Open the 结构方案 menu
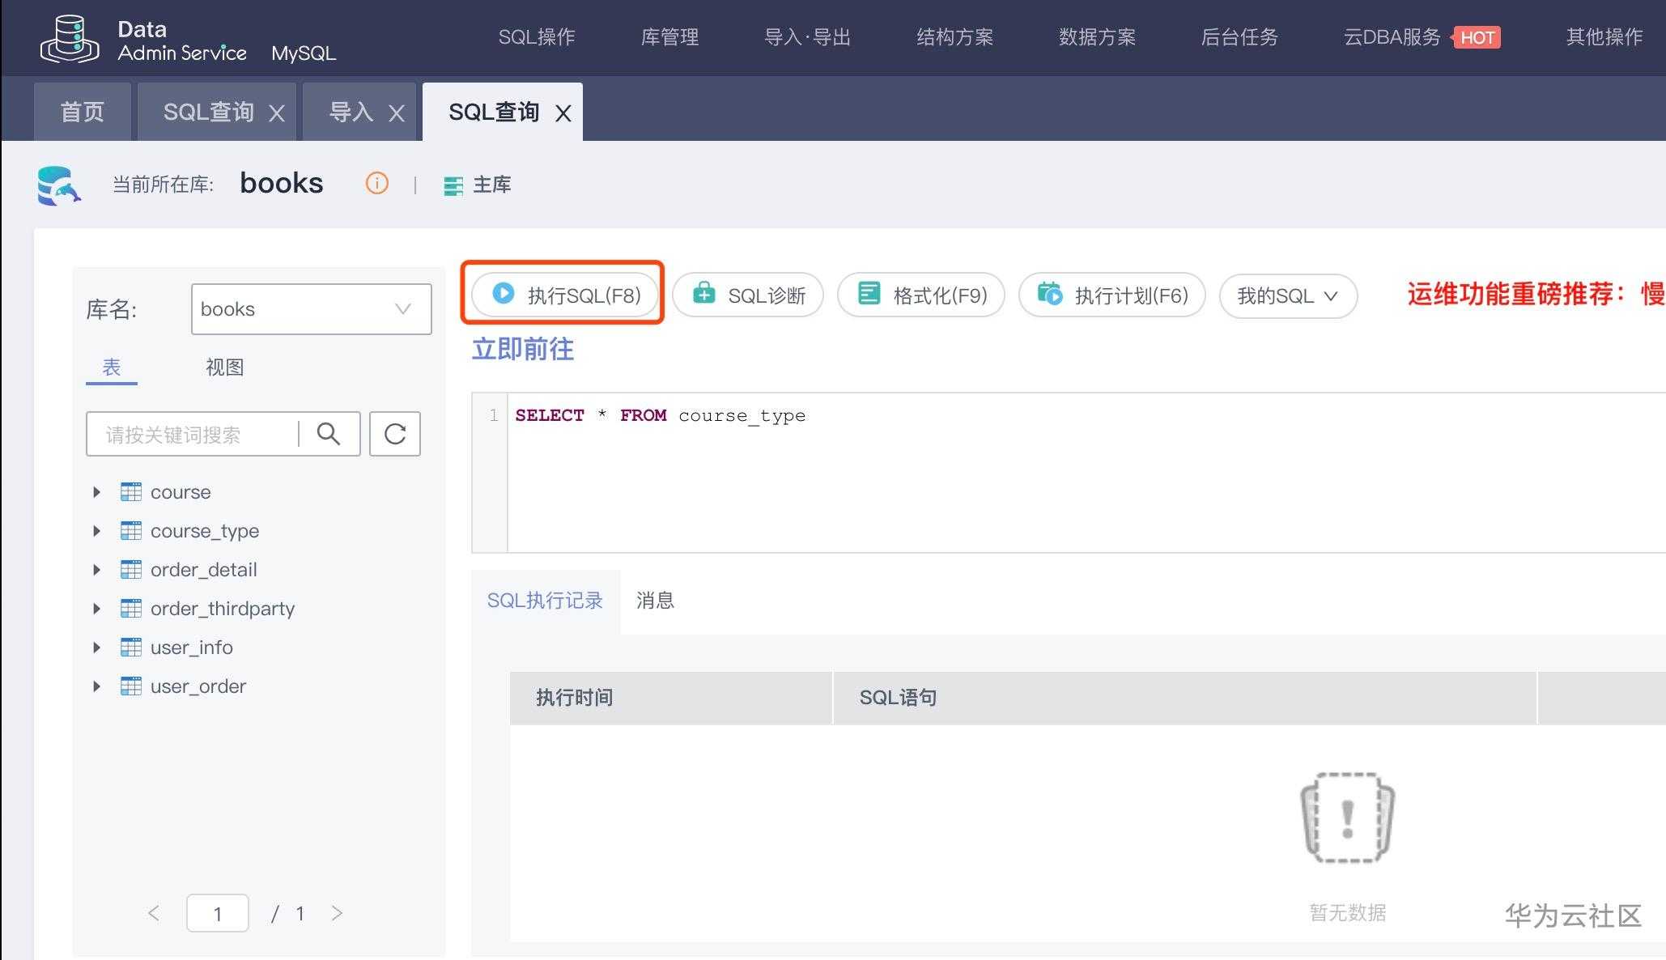Viewport: 1666px width, 960px height. (x=954, y=37)
